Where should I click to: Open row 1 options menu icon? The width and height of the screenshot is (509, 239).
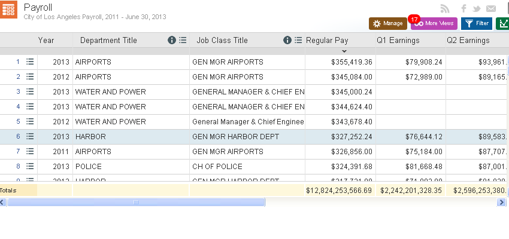[30, 62]
